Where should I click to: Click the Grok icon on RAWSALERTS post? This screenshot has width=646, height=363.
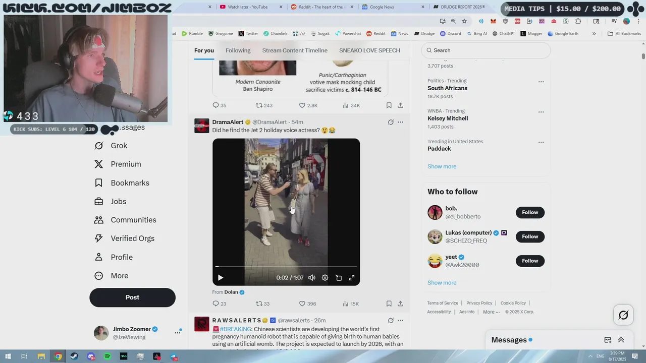point(391,320)
